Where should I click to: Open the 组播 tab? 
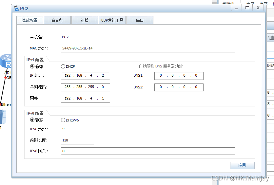(85, 20)
